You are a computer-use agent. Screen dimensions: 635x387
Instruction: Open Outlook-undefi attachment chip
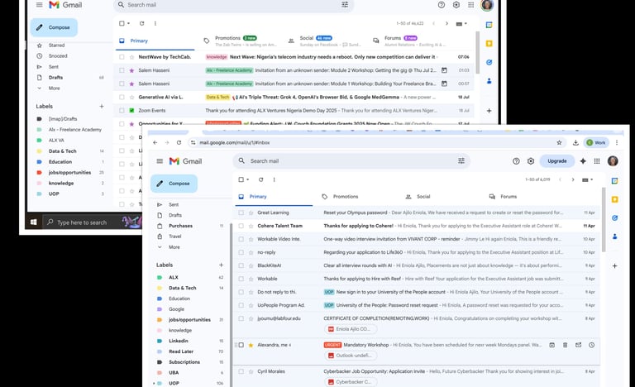(x=351, y=356)
